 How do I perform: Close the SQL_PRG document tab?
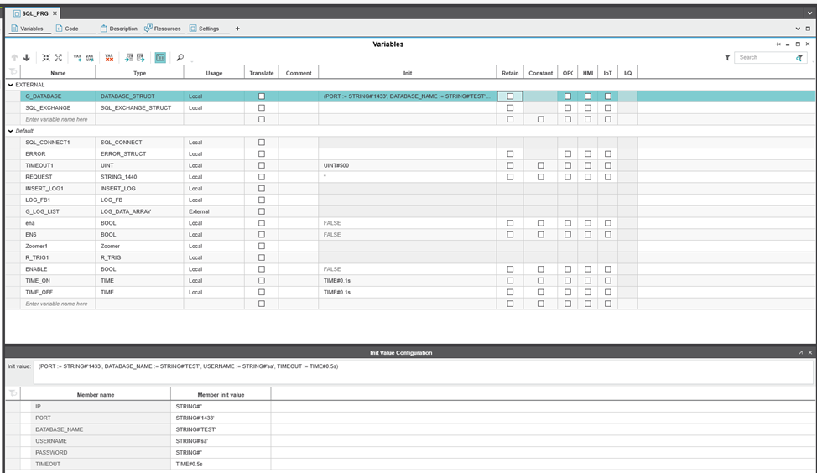pyautogui.click(x=55, y=13)
